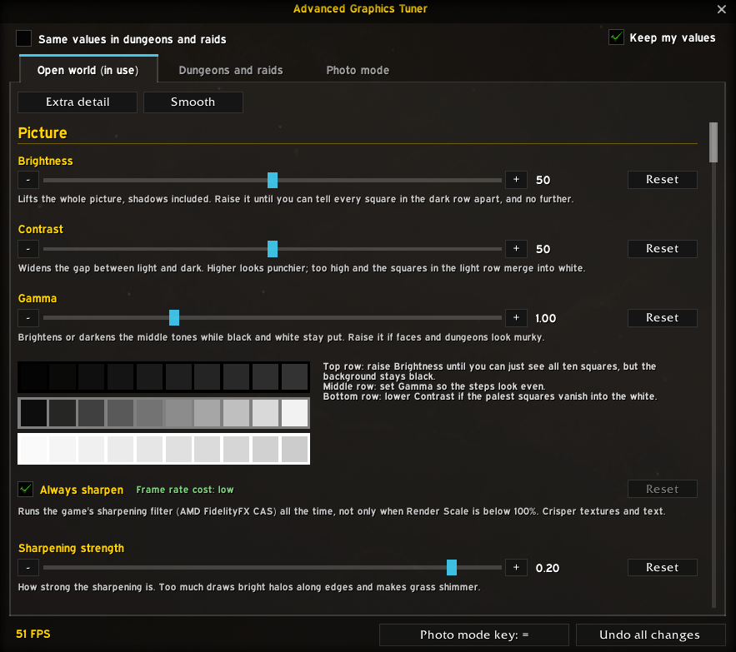Screen dimensions: 736x652
Task: Click the Sharpening strength value 0.20
Action: coord(548,568)
